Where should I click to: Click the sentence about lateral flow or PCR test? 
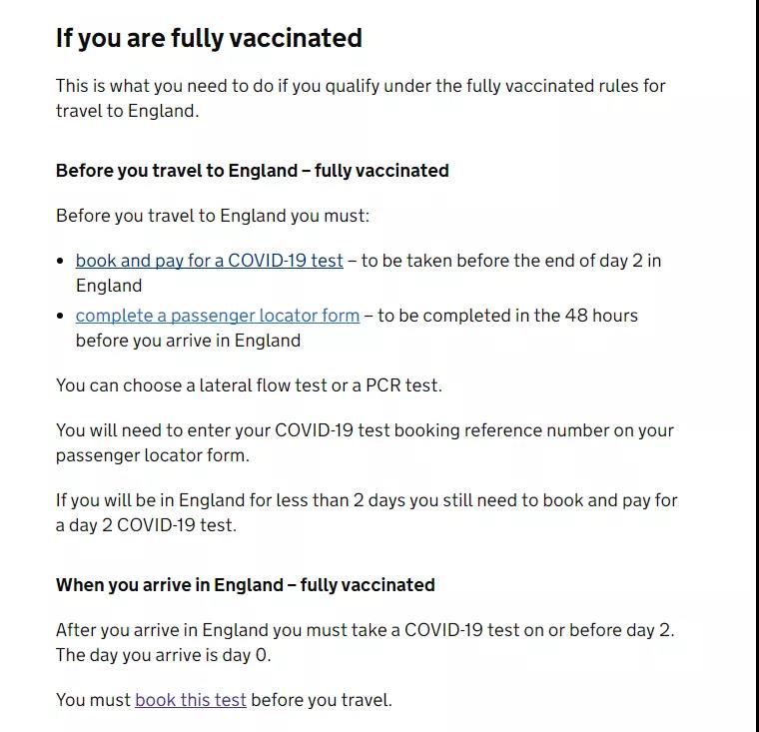(x=248, y=385)
